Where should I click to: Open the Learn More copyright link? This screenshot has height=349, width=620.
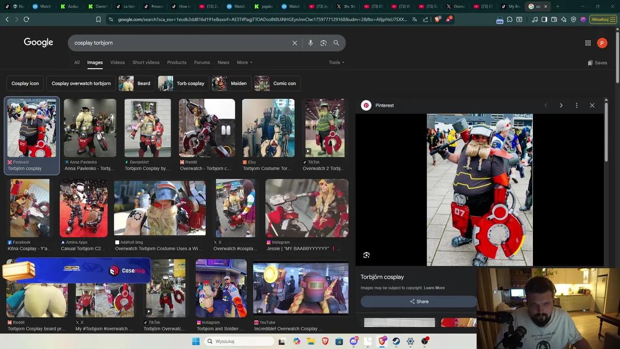434,288
